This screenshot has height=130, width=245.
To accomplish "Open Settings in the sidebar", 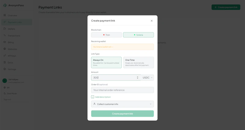I will 17,69.
